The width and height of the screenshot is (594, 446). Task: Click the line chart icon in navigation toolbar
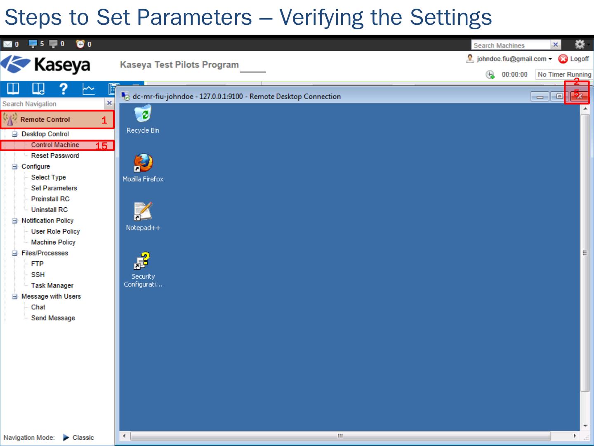pos(89,88)
